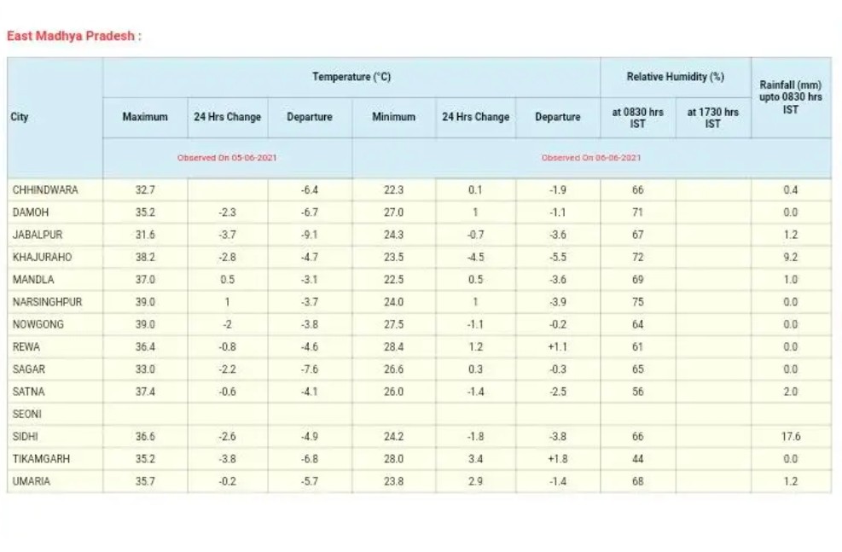
Task: Select Rewa's maximum temperature 36.4
Action: pyautogui.click(x=145, y=347)
